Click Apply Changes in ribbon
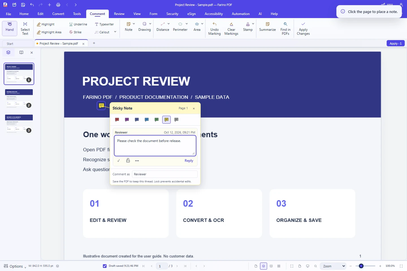Image resolution: width=407 pixels, height=271 pixels. pos(303,29)
